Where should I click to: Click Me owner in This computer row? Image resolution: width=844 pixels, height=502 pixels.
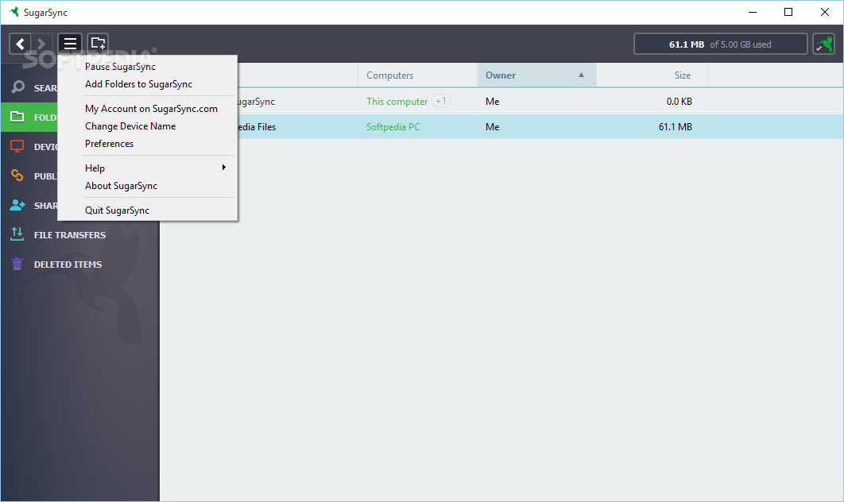coord(492,101)
